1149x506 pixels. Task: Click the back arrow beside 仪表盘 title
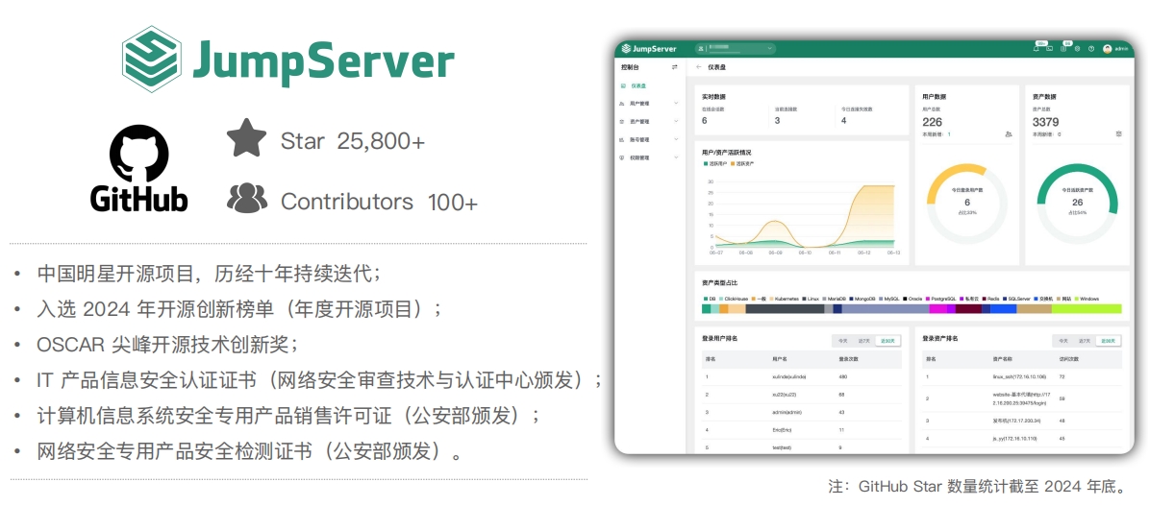(x=698, y=67)
